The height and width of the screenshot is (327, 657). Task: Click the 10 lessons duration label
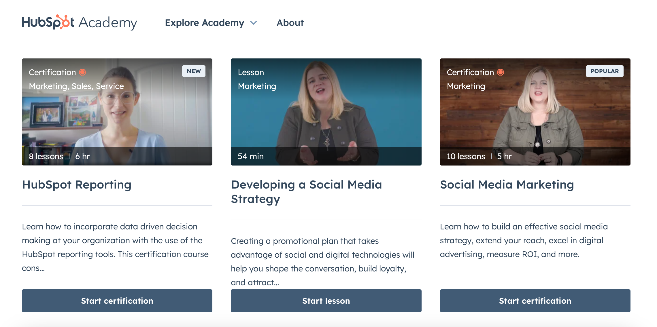click(x=466, y=156)
